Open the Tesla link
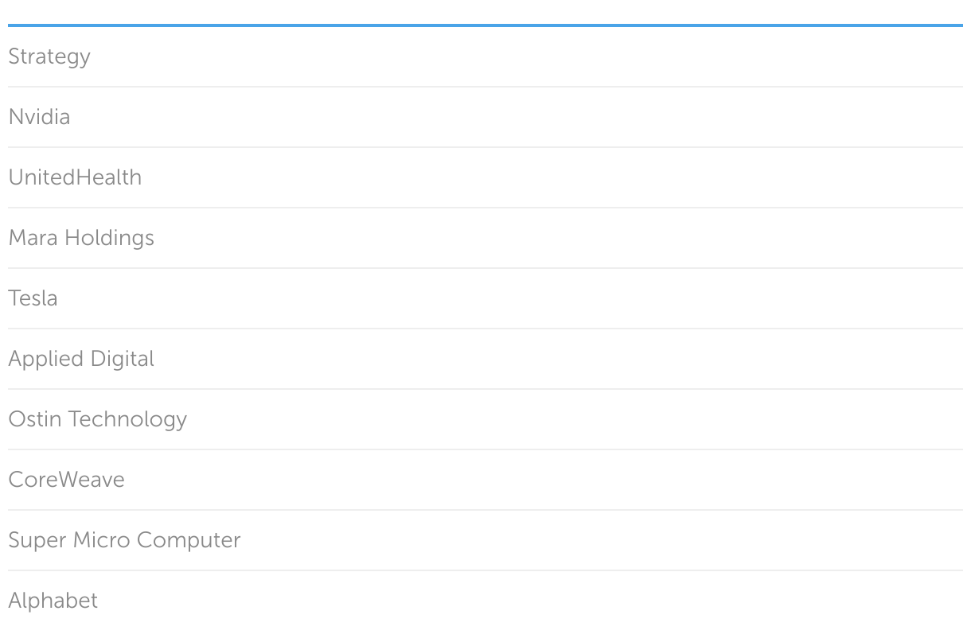Image resolution: width=971 pixels, height=638 pixels. tap(33, 298)
